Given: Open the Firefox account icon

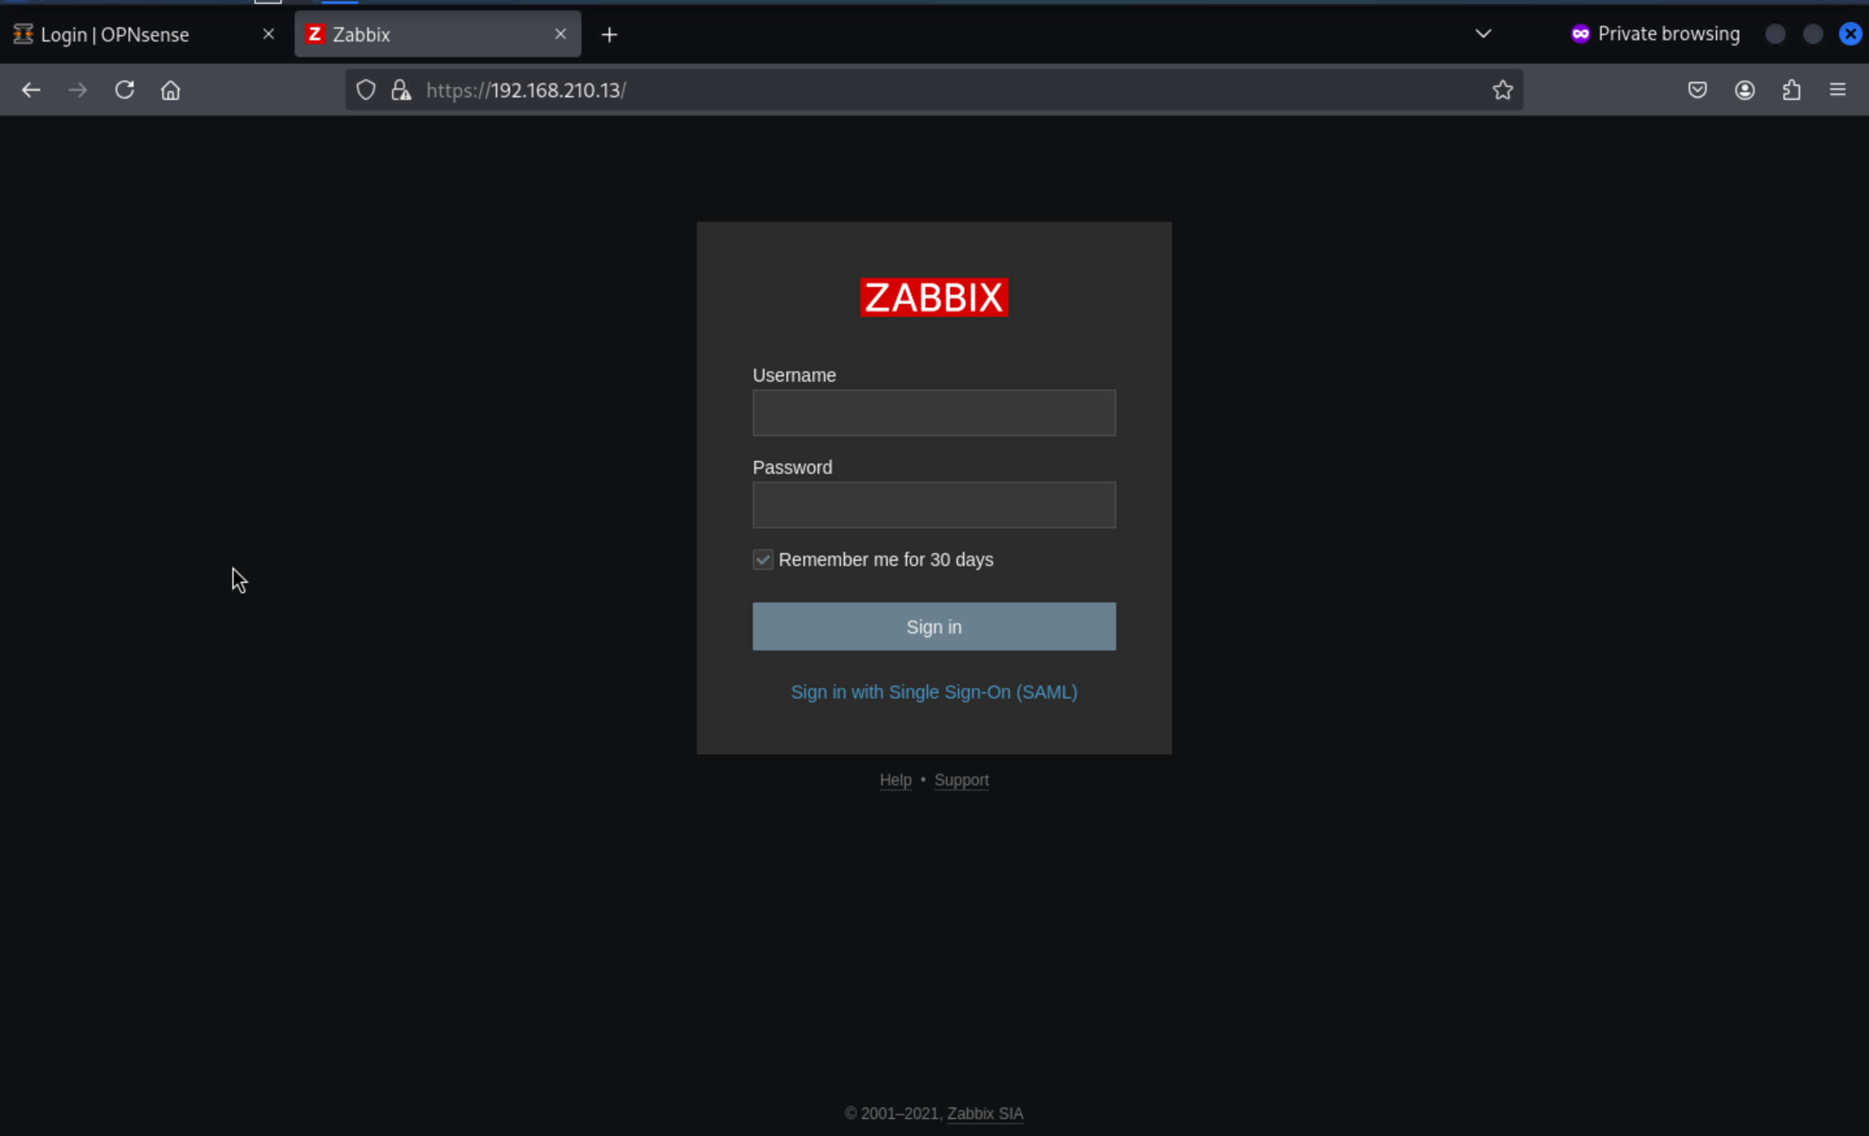Looking at the screenshot, I should (x=1744, y=90).
